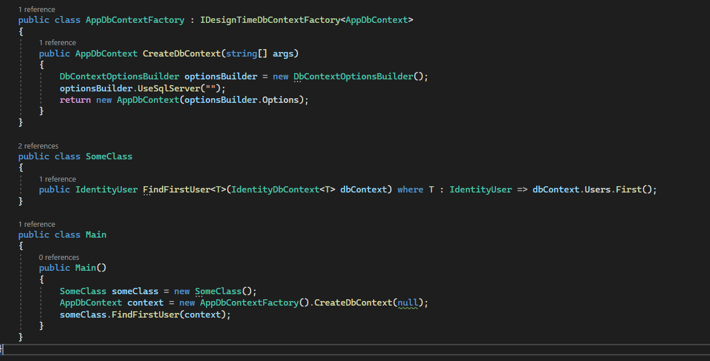Click the Users property on dbContext
The height and width of the screenshot is (361, 710).
point(597,190)
